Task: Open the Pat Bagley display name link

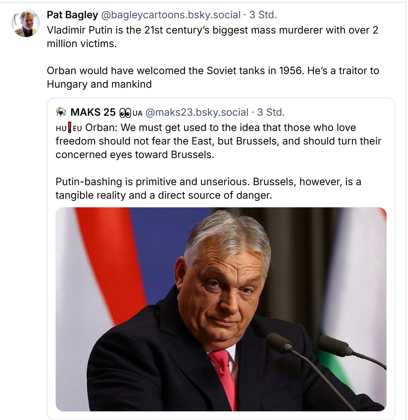Action: (72, 15)
